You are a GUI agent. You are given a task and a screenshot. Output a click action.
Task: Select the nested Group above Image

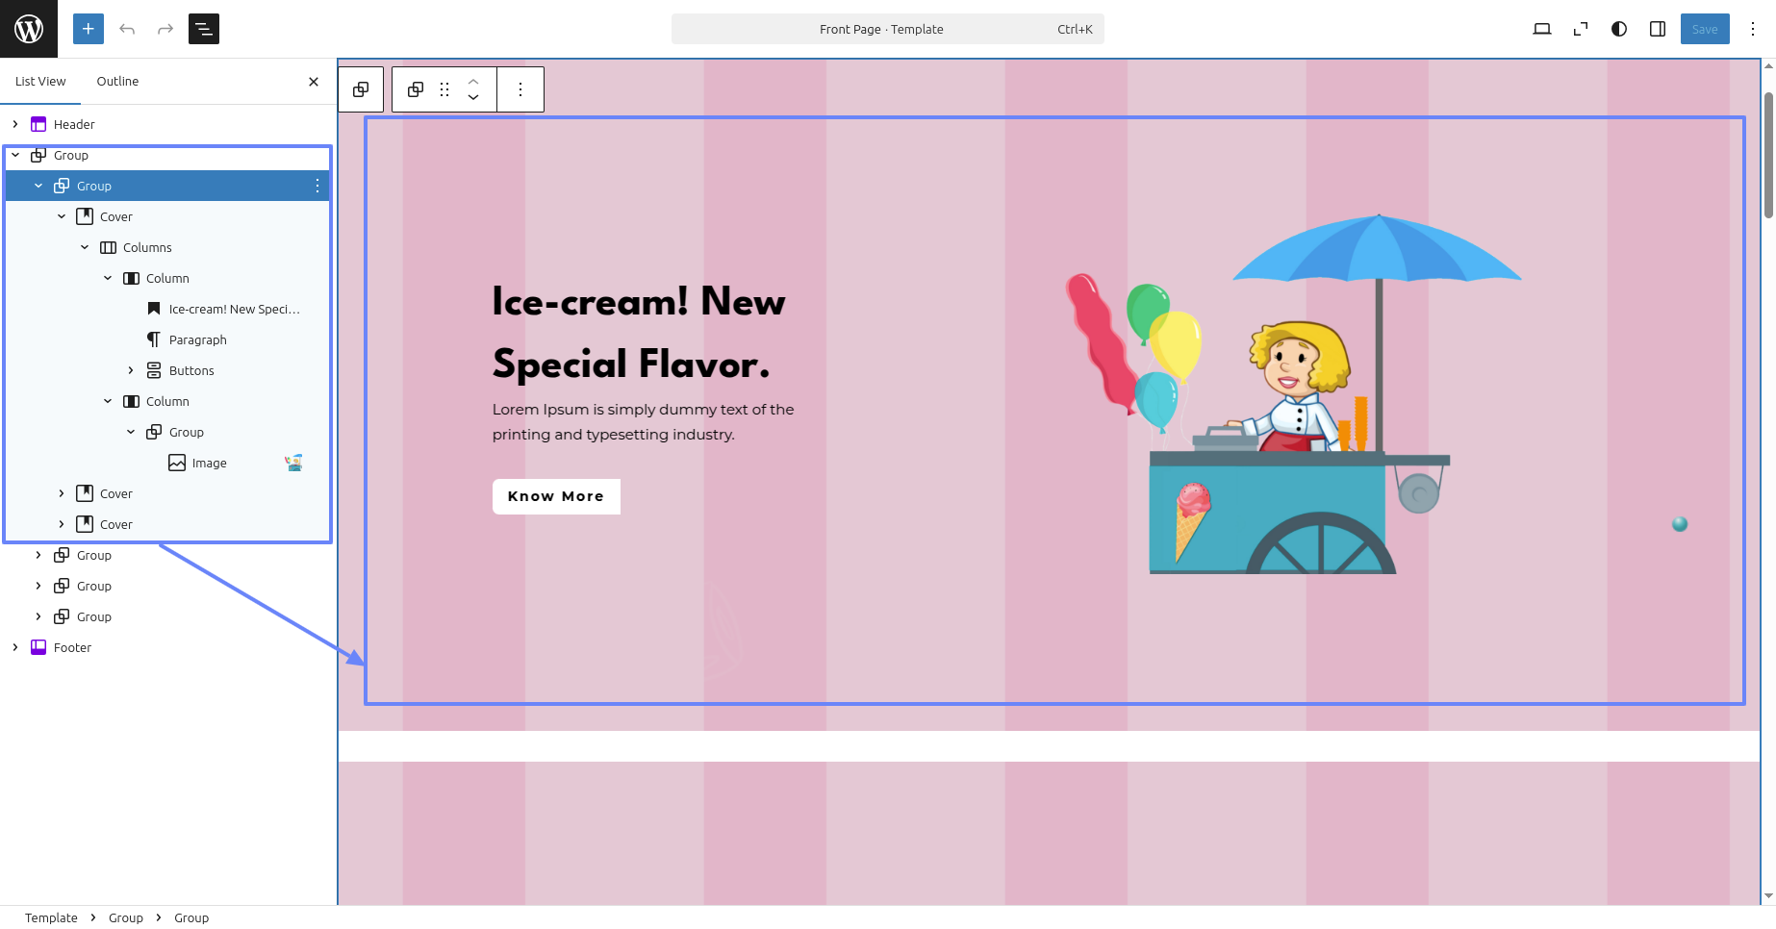[168, 432]
